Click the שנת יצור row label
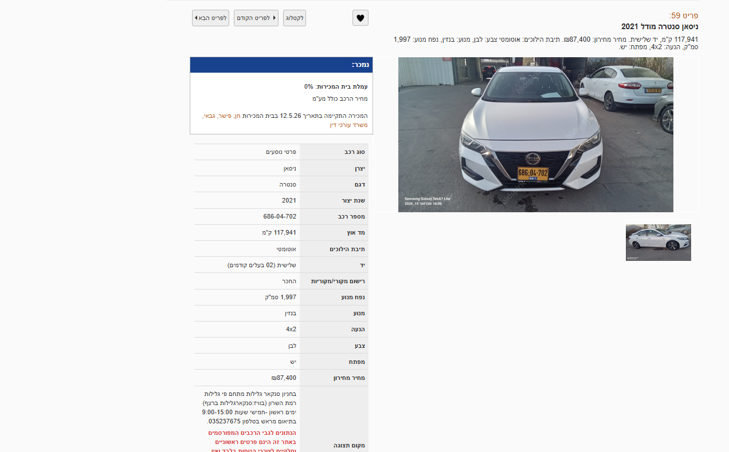 353,201
